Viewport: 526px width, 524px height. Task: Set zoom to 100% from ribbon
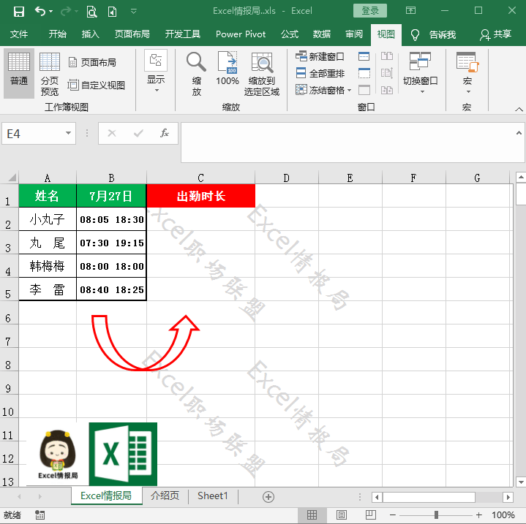tap(228, 69)
